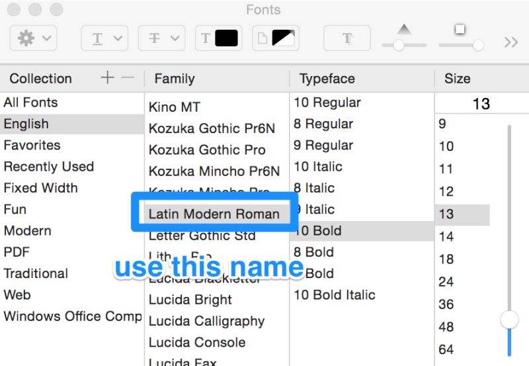The height and width of the screenshot is (366, 529).
Task: Set font size to 24
Action: (x=462, y=282)
